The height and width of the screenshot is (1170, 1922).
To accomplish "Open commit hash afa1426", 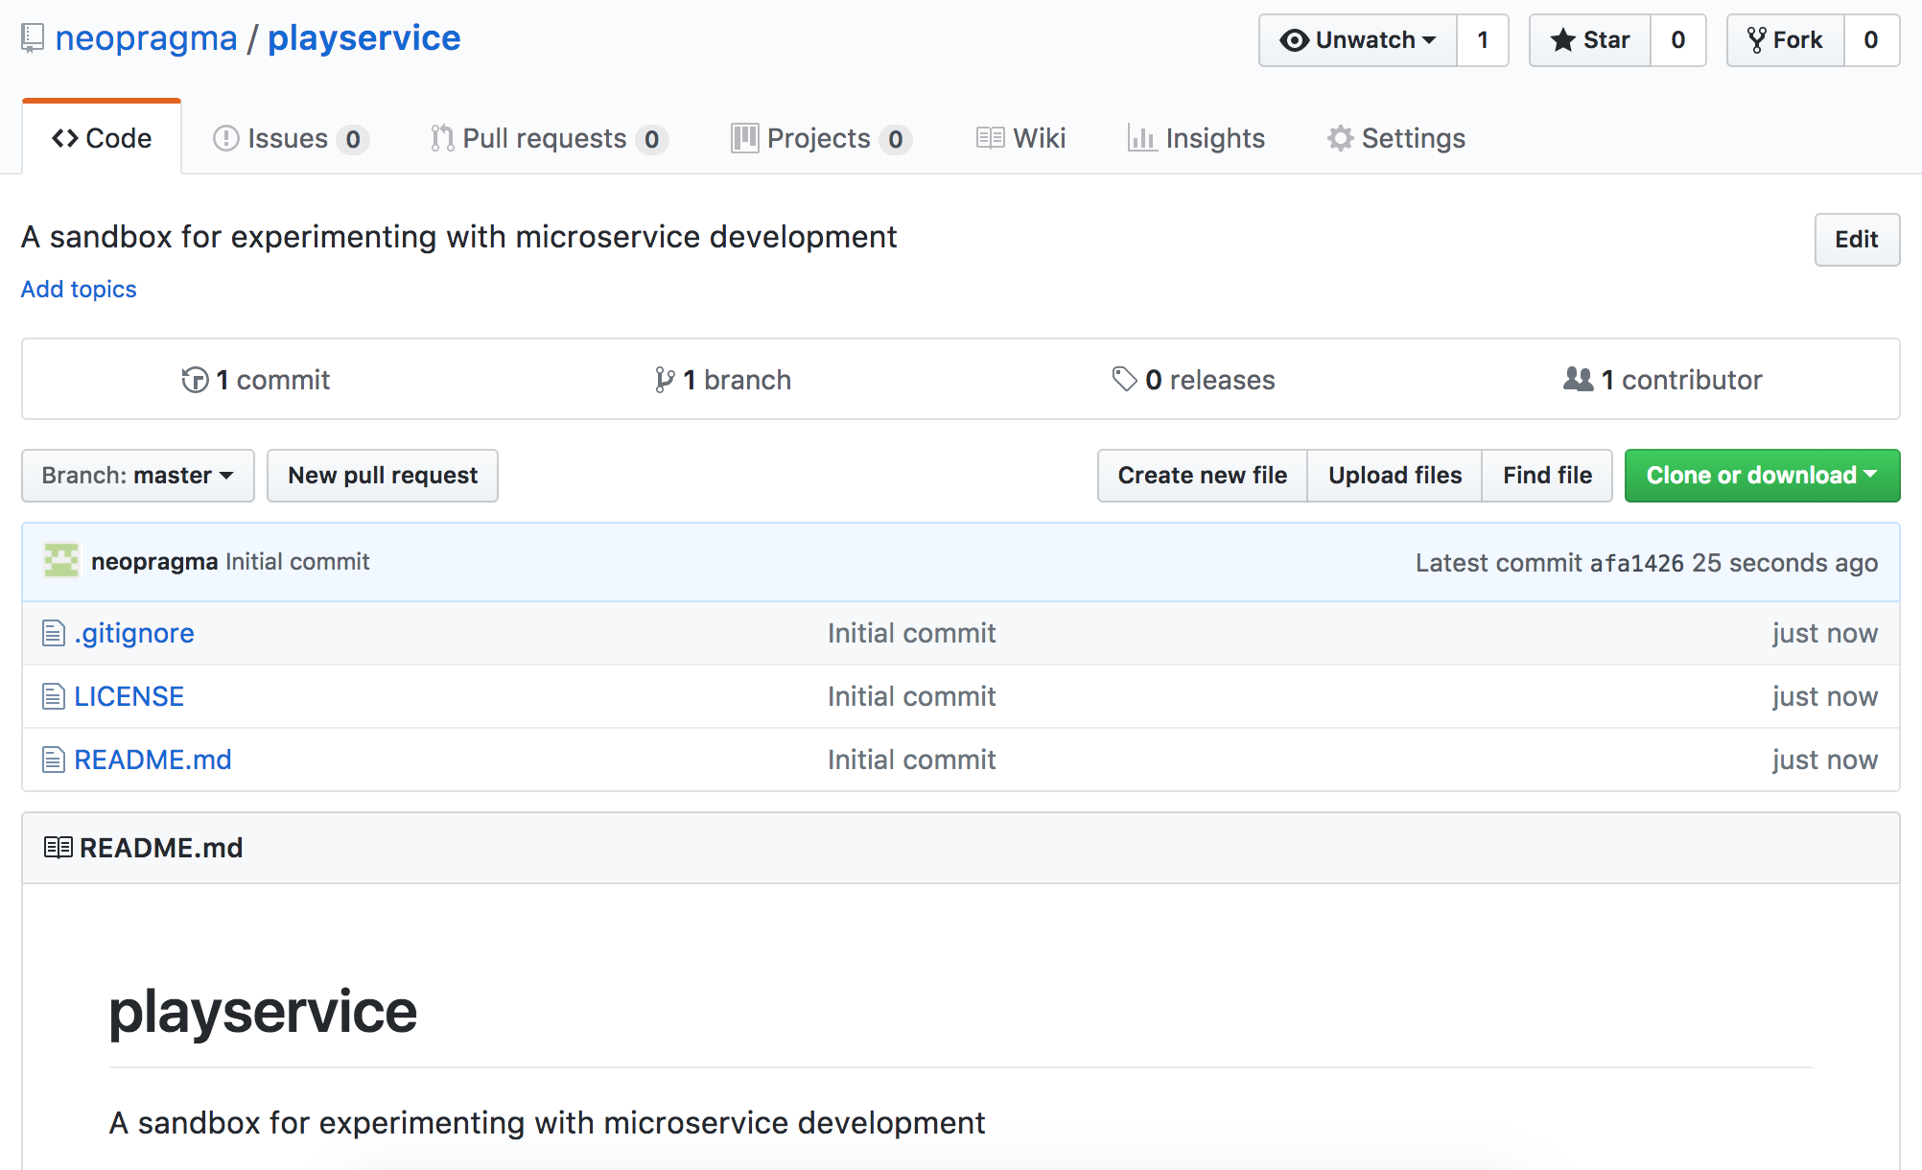I will tap(1636, 563).
